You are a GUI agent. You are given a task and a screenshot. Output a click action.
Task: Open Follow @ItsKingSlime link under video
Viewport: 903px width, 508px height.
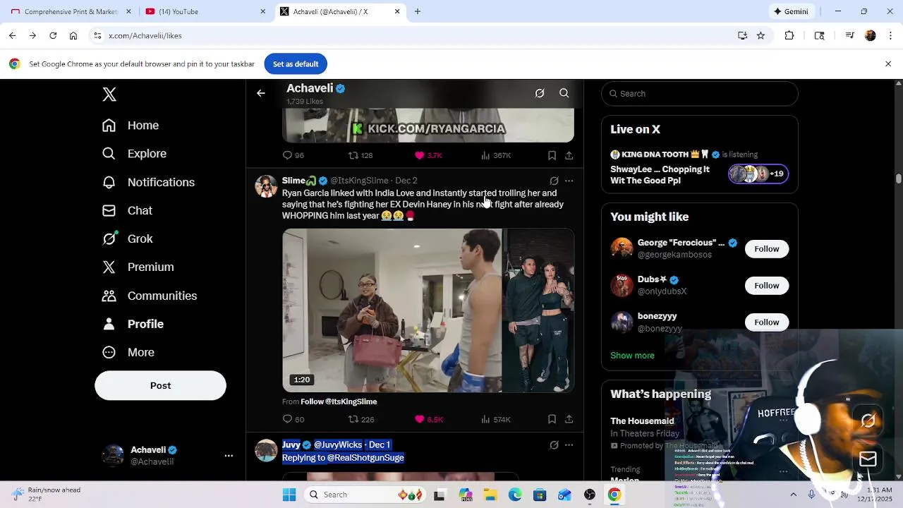coord(339,401)
